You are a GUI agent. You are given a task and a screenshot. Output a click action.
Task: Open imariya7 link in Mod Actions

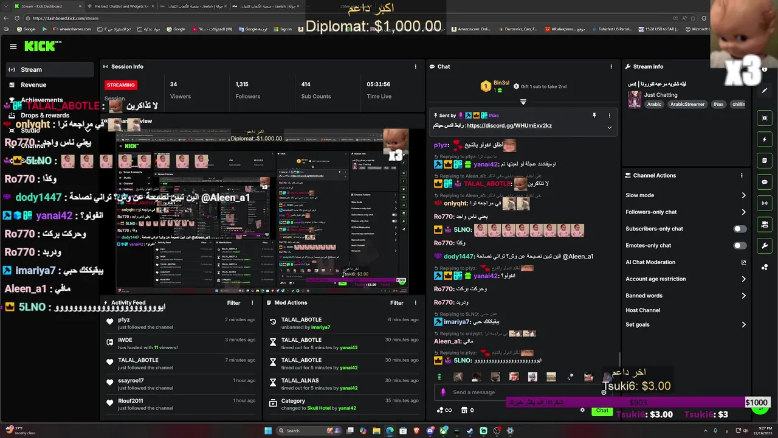tap(320, 327)
